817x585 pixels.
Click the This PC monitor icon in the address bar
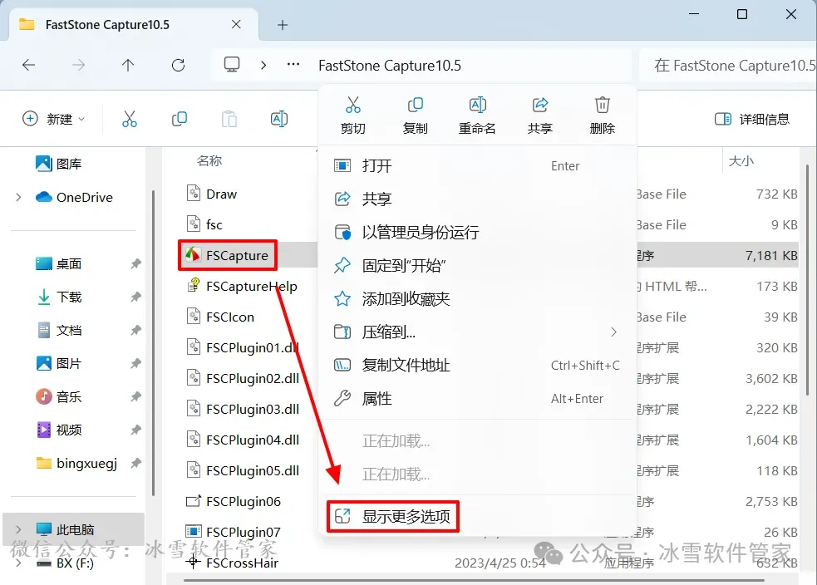(232, 65)
